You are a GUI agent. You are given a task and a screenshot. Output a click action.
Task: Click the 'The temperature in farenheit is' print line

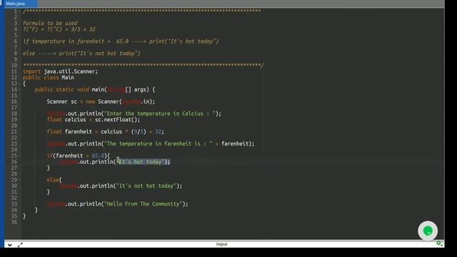tap(151, 144)
